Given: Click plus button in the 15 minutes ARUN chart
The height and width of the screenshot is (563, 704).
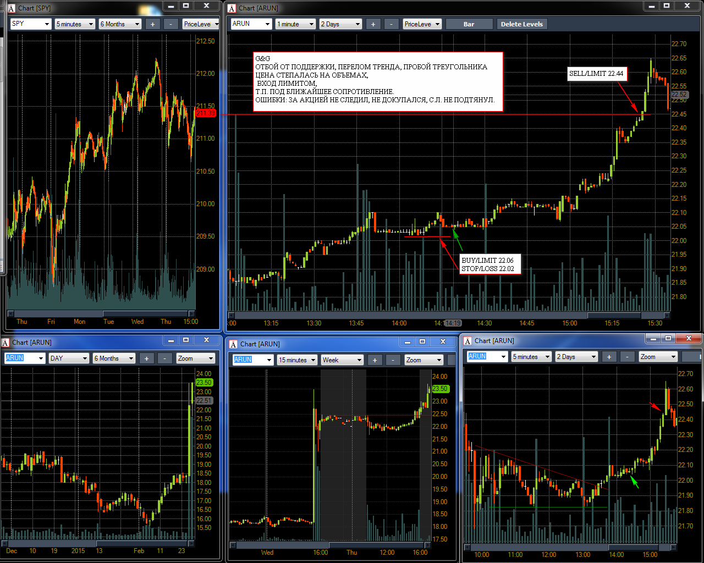Looking at the screenshot, I should click(375, 360).
